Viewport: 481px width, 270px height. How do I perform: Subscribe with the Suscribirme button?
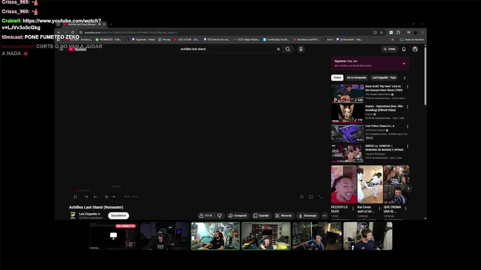coord(118,216)
